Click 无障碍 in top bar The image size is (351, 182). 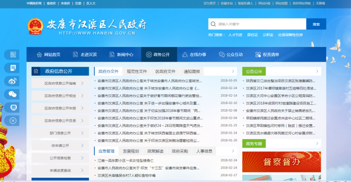[x=320, y=3]
